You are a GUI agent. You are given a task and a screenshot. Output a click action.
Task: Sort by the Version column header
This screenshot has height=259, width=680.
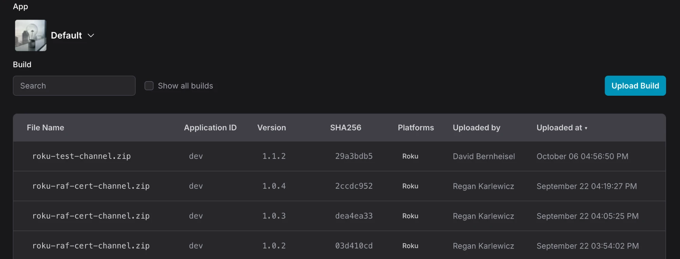click(272, 128)
